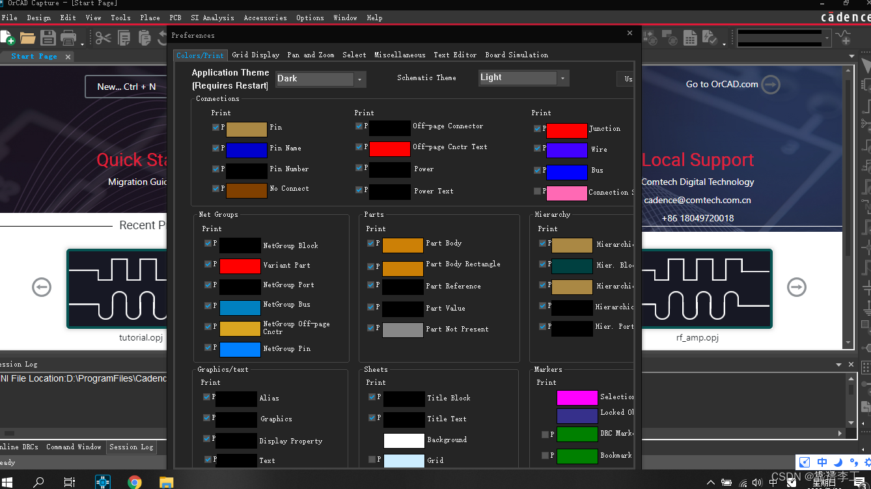The height and width of the screenshot is (489, 871).
Task: Click the part annotate refresh icon
Action: pos(650,38)
